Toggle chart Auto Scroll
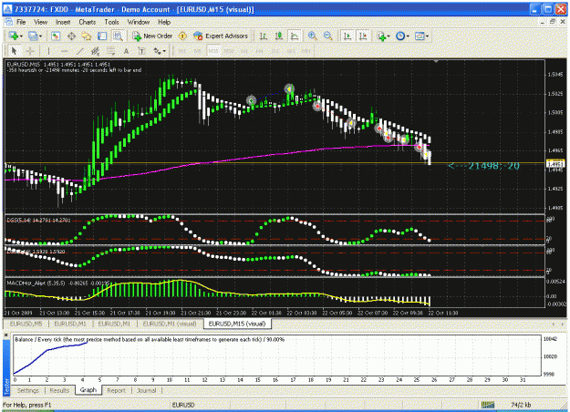 click(x=347, y=36)
